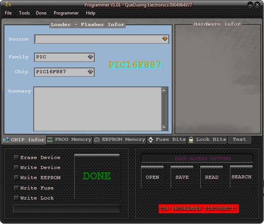264x224 pixels.
Task: Minimize the Programmer window
Action: (x=250, y=4)
